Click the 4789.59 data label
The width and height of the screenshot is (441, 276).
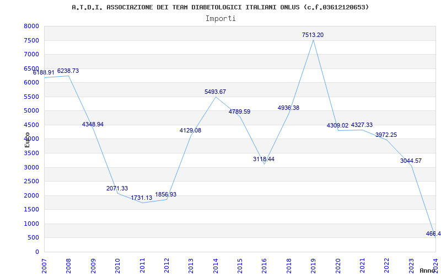point(239,112)
